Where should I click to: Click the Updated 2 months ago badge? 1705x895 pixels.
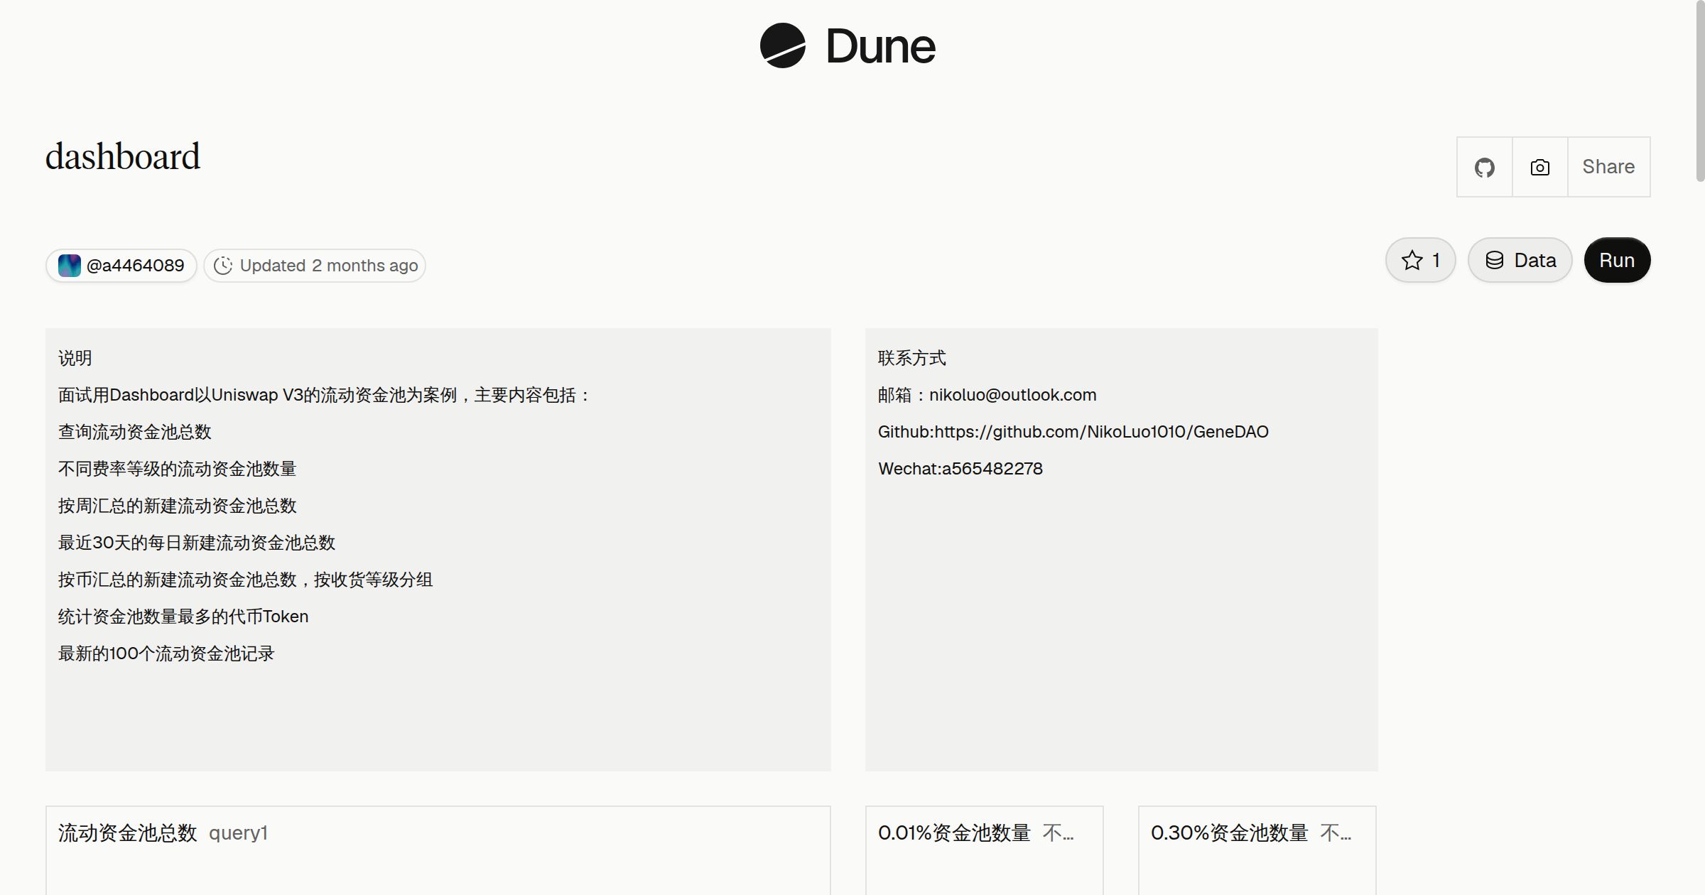[315, 266]
